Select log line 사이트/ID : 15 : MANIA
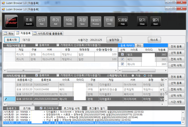The height and width of the screenshot is (127, 188). [92, 117]
